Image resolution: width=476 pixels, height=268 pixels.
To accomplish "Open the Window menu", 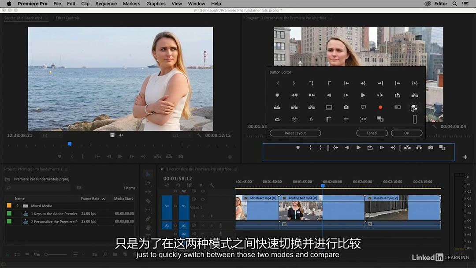I will [x=197, y=4].
